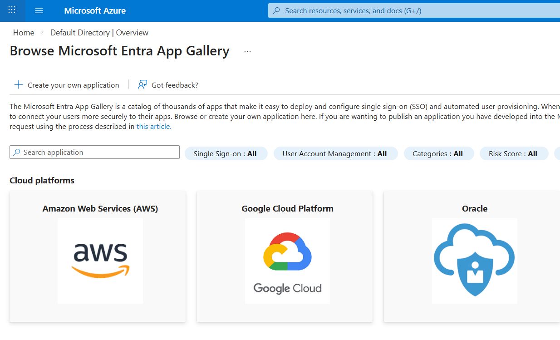
Task: Open User Account Management filter
Action: (335, 153)
